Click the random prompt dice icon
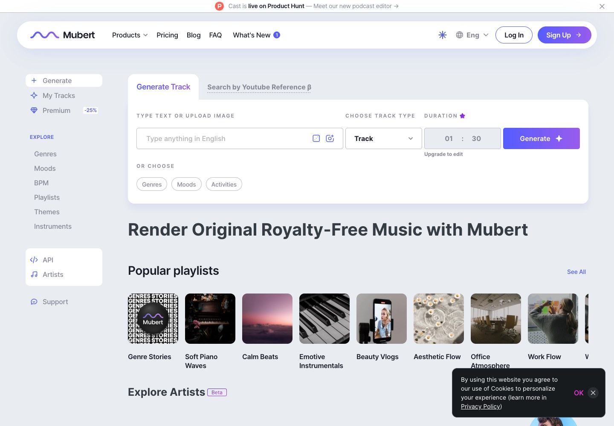Viewport: 614px width, 426px height. click(316, 138)
